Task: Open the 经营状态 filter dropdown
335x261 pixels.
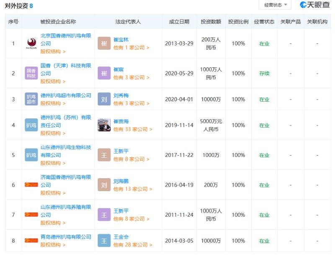Action: pos(275,5)
